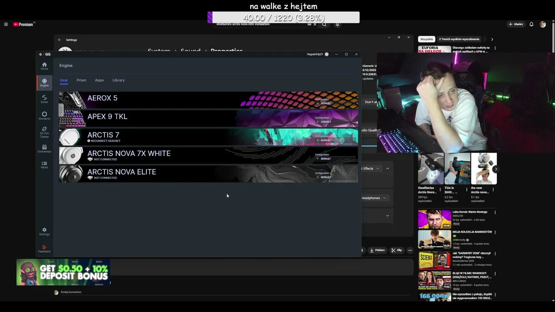Switch to the Prism tab

82,80
